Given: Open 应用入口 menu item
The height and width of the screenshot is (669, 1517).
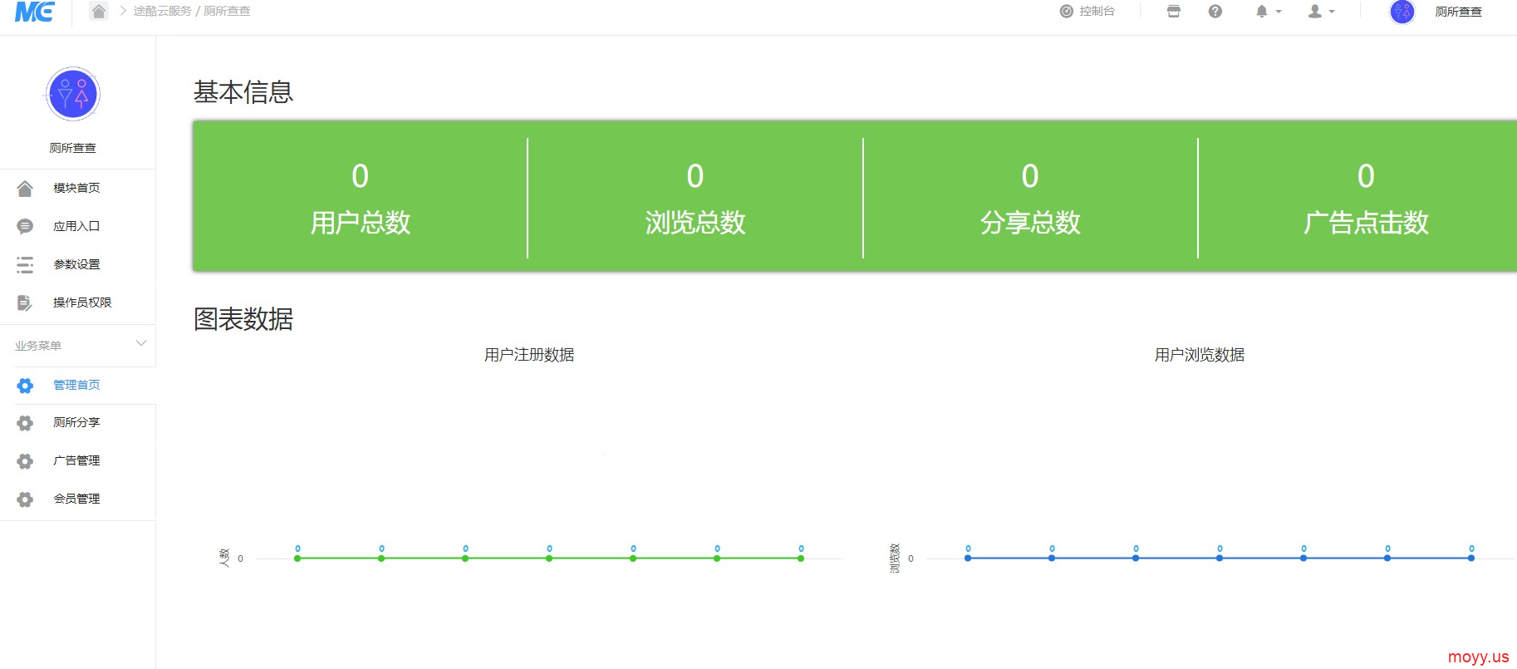Looking at the screenshot, I should tap(78, 226).
